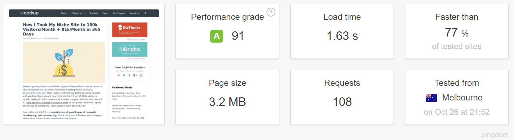Click the Twitter icon in thumbnail sidebar
Viewport: 514px width, 140px height.
124,75
